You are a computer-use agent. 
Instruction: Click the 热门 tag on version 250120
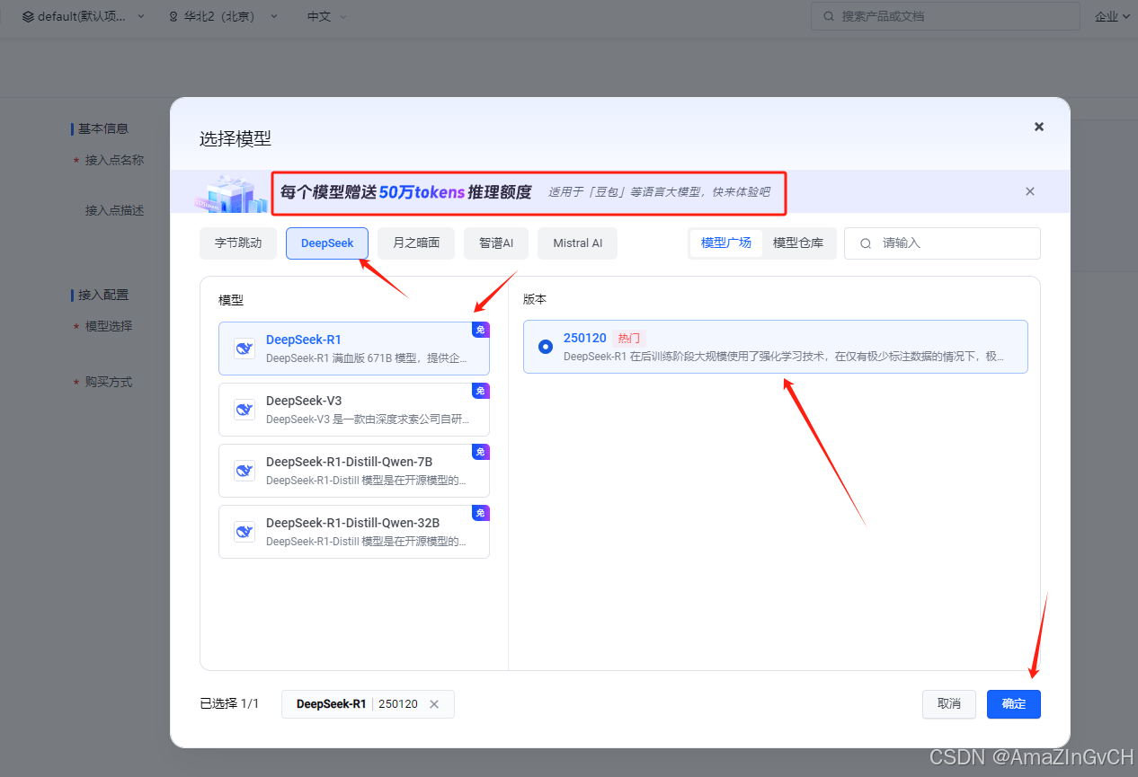629,339
